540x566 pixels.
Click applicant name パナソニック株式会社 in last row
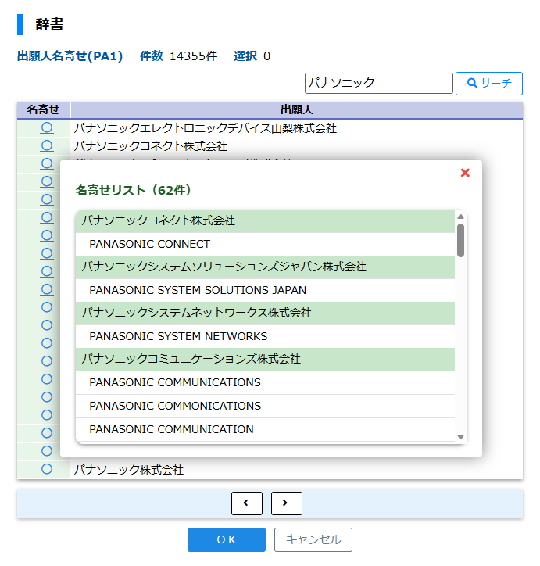(x=129, y=470)
